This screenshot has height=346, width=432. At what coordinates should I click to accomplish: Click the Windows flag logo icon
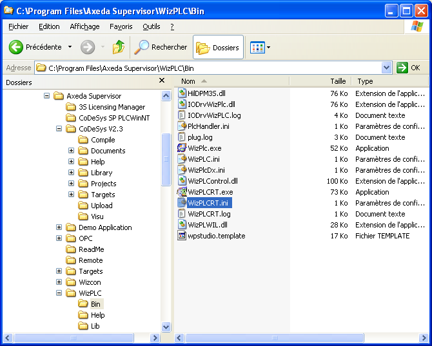pos(417,26)
